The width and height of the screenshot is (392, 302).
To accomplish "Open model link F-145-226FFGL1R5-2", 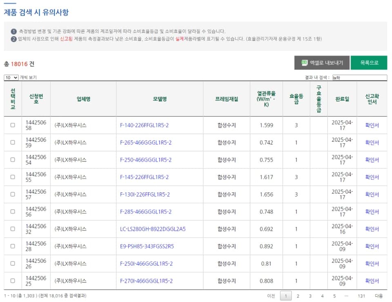I will pos(144,177).
